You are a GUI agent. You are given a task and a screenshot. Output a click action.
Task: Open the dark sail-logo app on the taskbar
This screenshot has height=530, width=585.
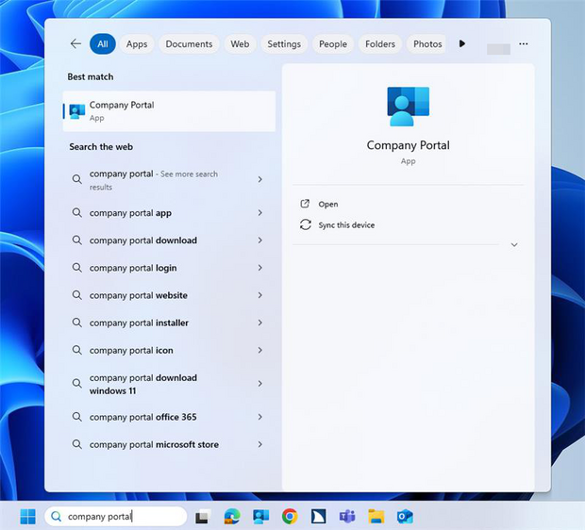pyautogui.click(x=319, y=517)
